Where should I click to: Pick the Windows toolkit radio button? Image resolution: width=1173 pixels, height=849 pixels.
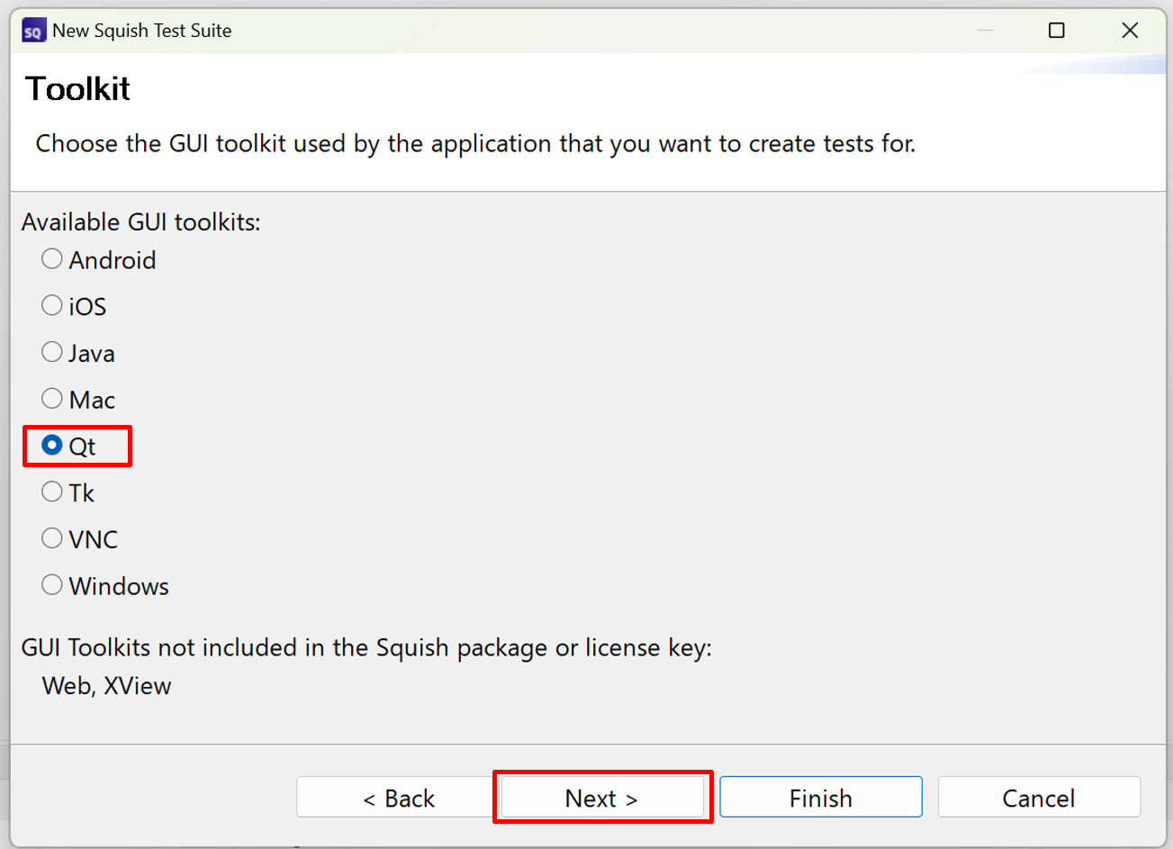[52, 585]
